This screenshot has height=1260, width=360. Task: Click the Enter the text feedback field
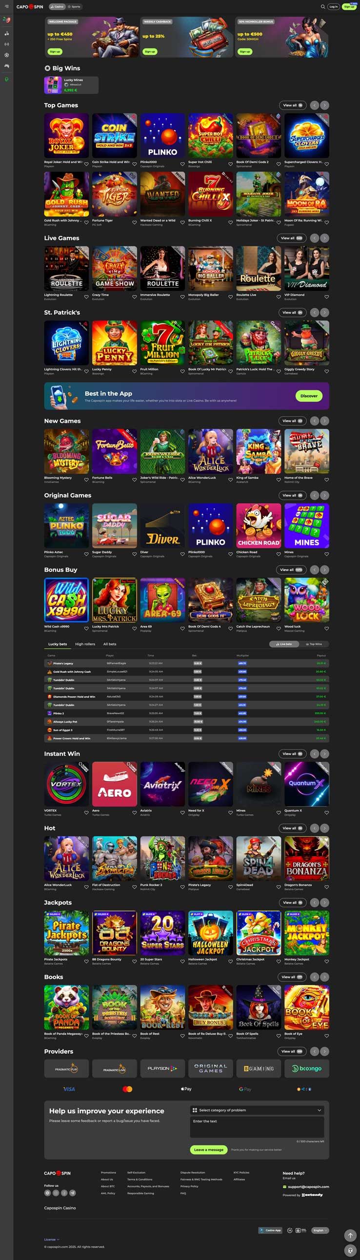coord(257,1127)
